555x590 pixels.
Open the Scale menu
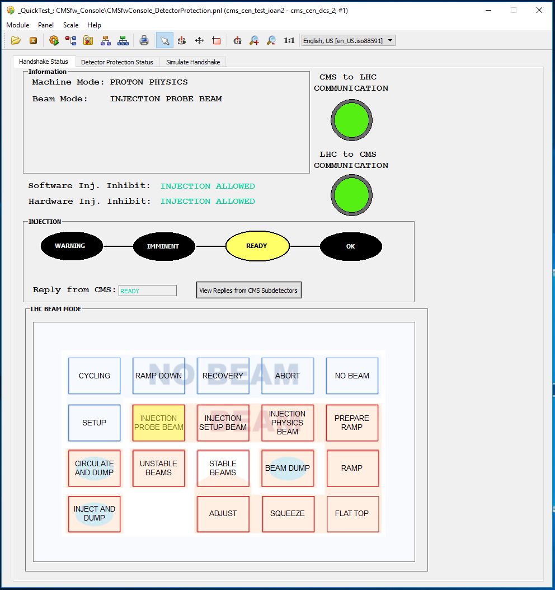[x=70, y=25]
